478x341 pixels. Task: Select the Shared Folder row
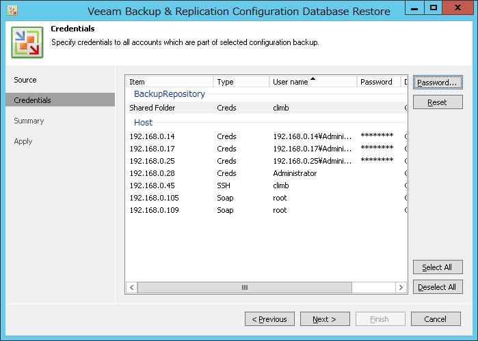point(267,108)
